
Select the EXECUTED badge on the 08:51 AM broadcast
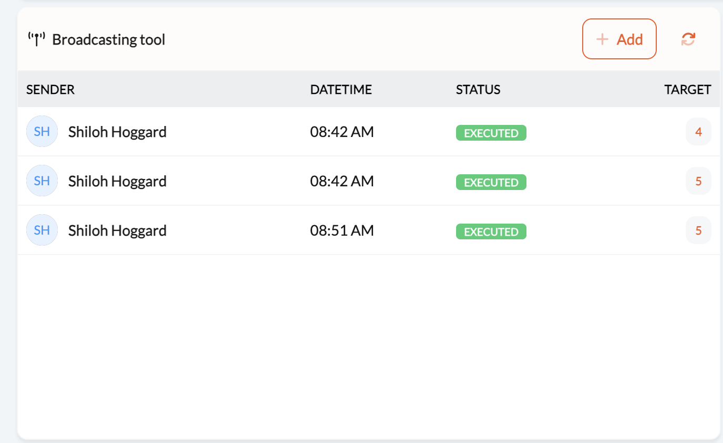coord(491,231)
